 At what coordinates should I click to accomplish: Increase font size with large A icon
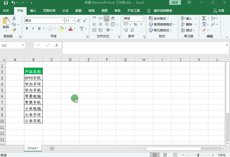click(x=79, y=20)
